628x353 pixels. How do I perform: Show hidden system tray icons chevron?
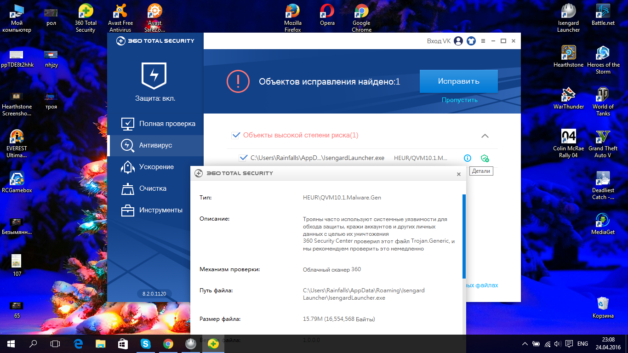[525, 344]
